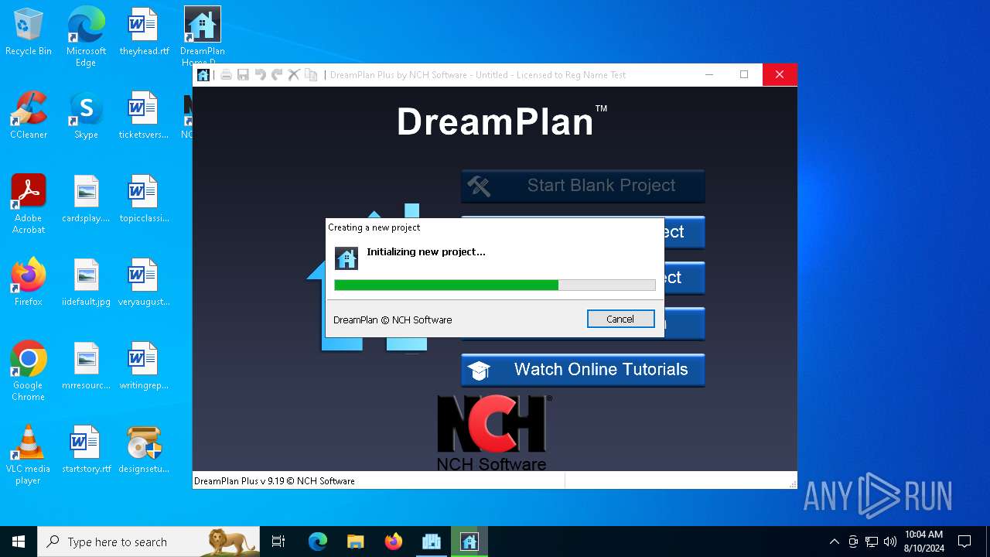Close the DreamPlan window
The image size is (990, 557).
[780, 75]
